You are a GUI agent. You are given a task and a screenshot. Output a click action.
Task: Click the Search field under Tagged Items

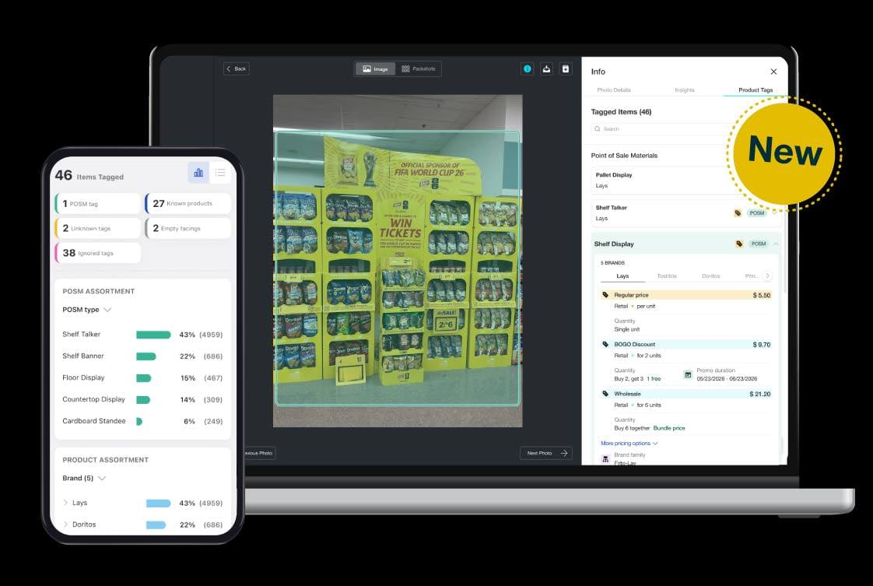point(663,128)
